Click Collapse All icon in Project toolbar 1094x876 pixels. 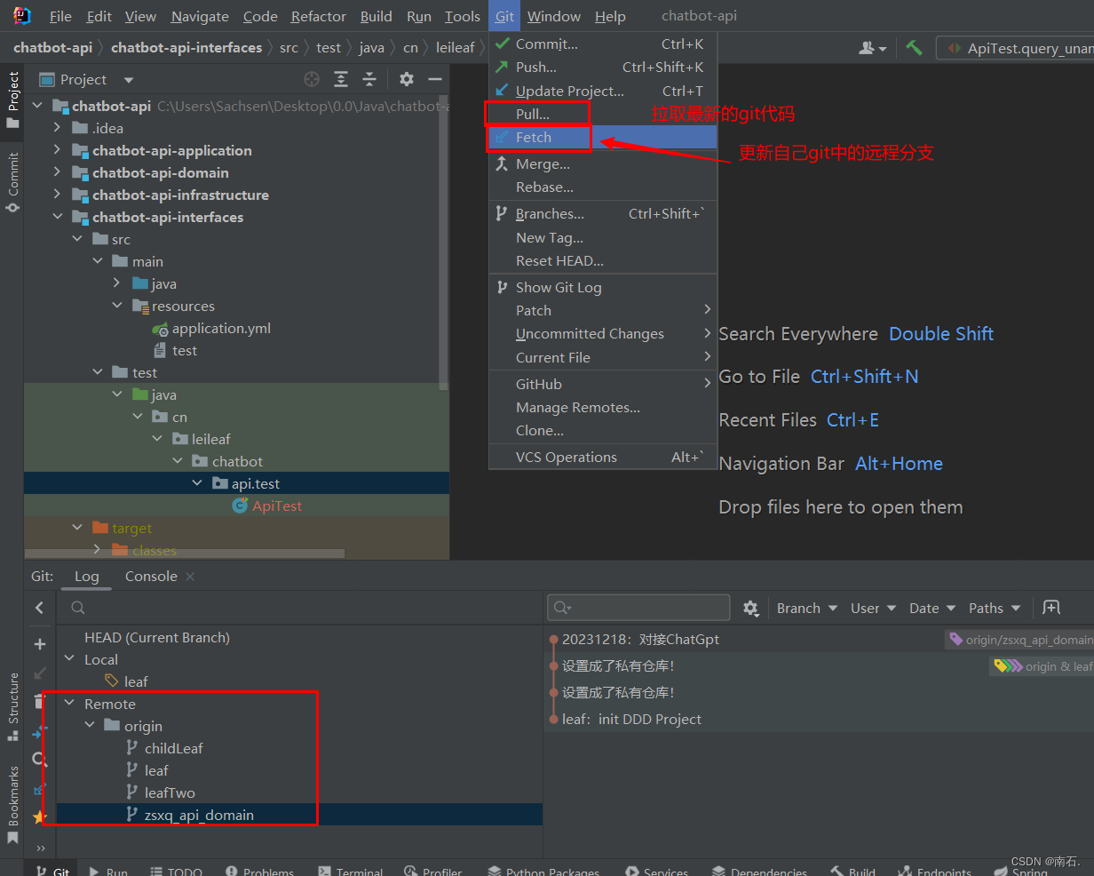pos(369,79)
